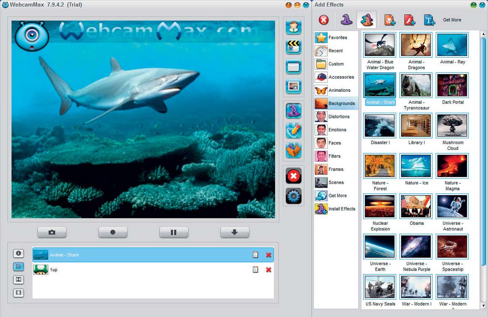Open the Emotions category
488x317 pixels.
click(336, 130)
